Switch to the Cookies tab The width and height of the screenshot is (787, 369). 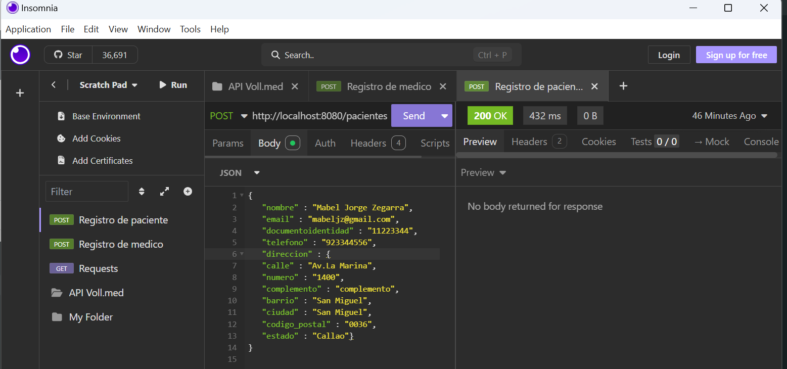pos(599,142)
